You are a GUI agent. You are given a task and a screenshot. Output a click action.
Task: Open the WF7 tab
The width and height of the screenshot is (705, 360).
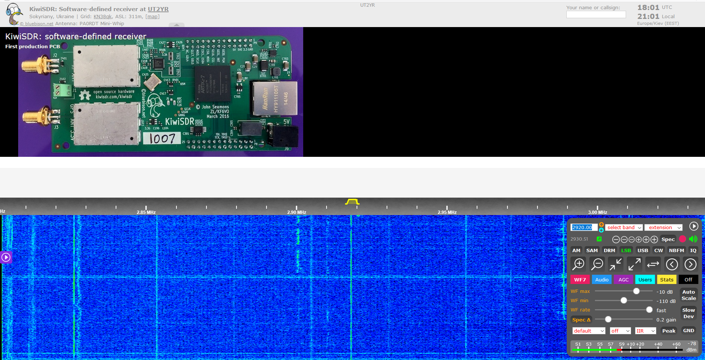[580, 280]
